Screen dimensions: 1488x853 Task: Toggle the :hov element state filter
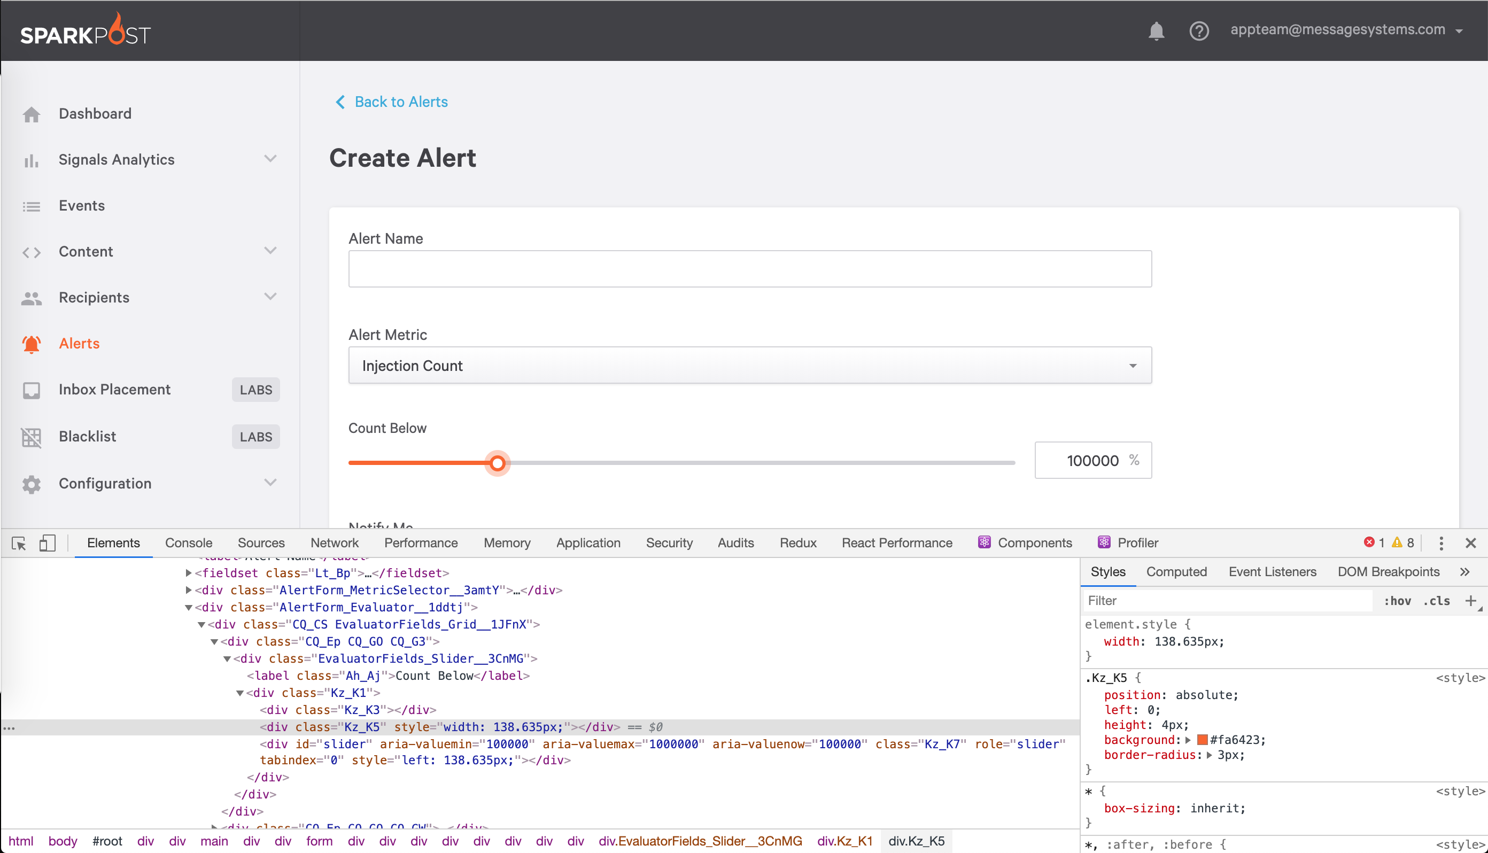pos(1398,601)
